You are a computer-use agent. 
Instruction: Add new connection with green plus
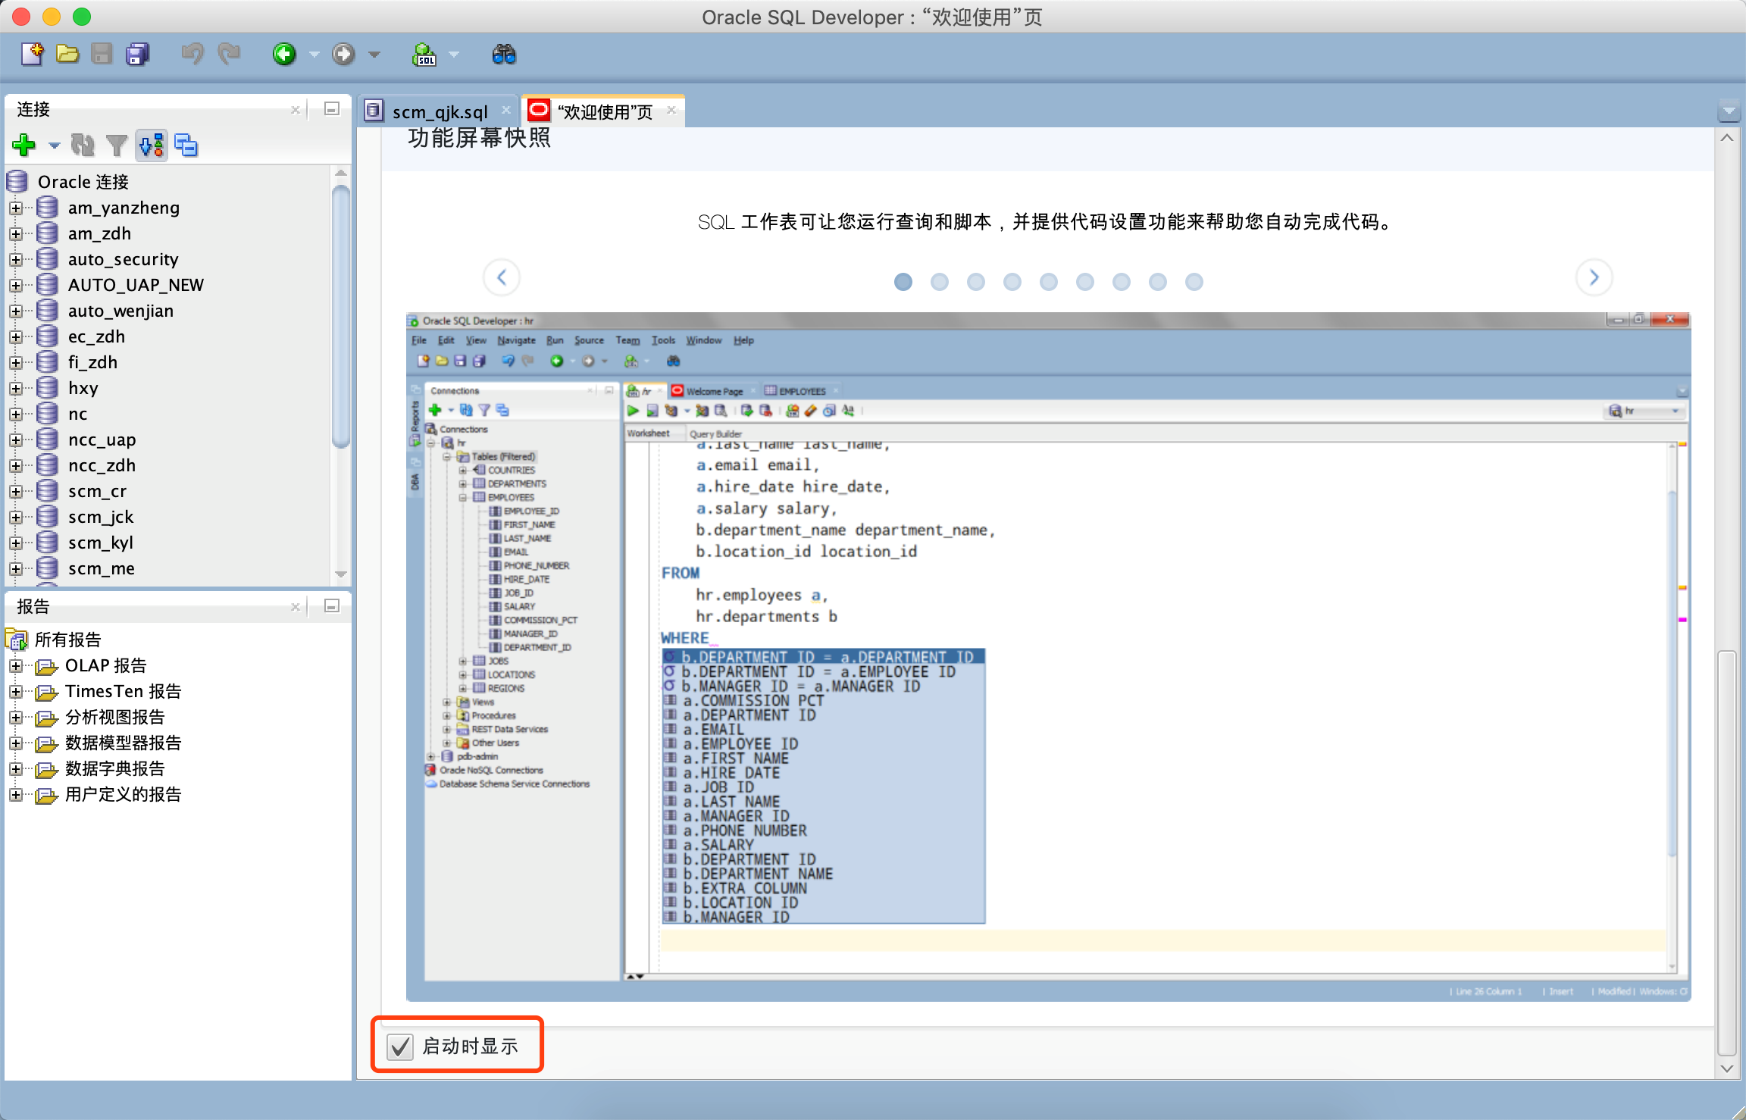pos(24,145)
